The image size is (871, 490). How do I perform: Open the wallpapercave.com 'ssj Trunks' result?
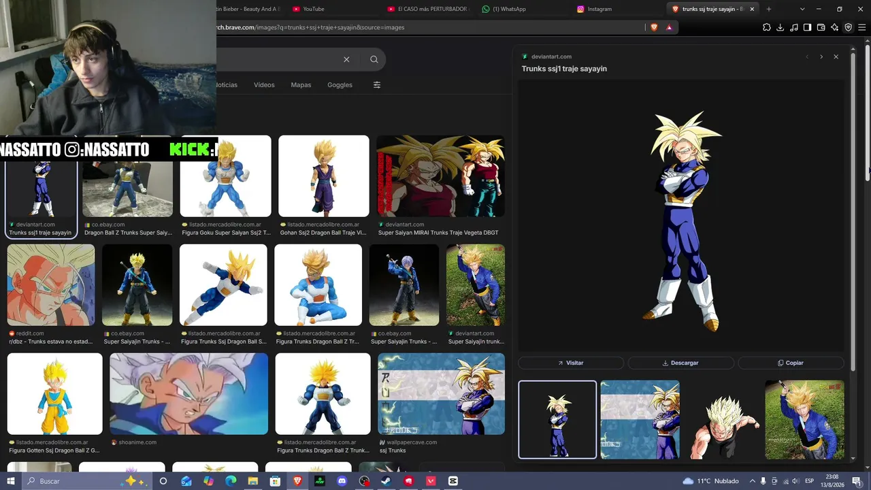click(441, 394)
